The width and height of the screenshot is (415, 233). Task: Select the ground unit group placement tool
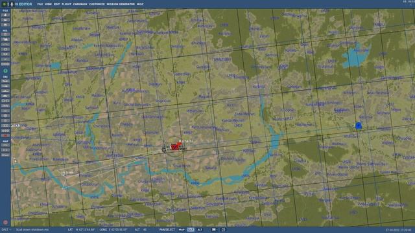5,96
